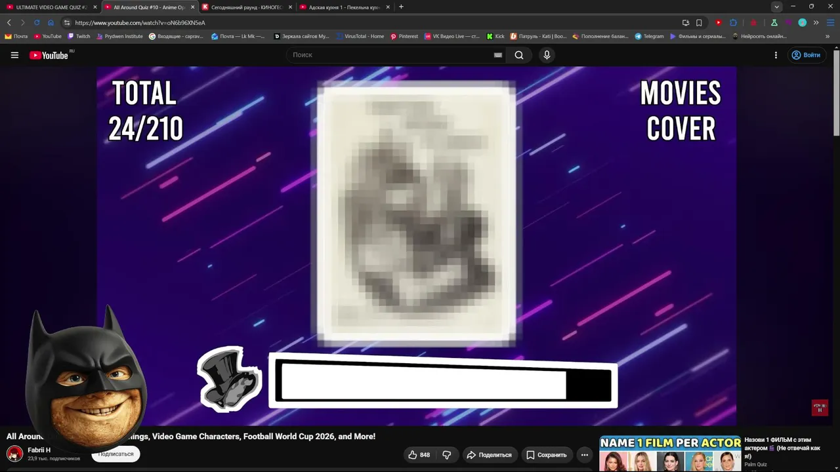Open the Kick bookmark

pyautogui.click(x=495, y=37)
